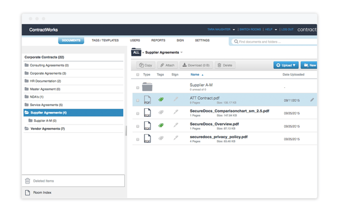337x217 pixels.
Task: Open the Tara Naughter user dropdown
Action: pos(221,29)
